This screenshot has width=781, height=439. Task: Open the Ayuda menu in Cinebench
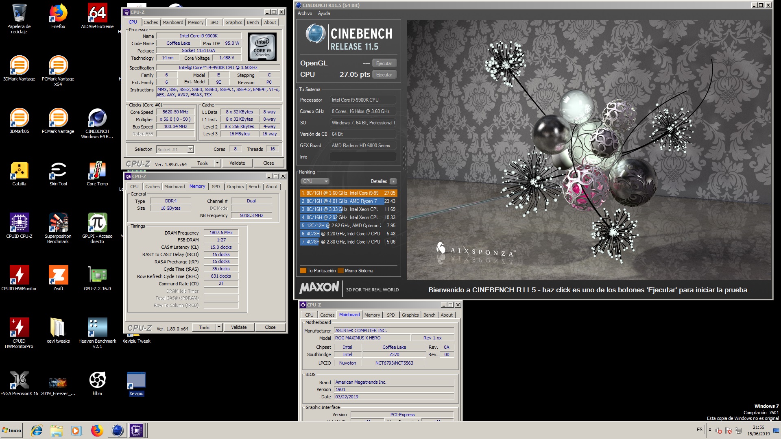pos(324,13)
